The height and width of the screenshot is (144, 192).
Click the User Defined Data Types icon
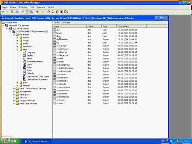point(24,76)
